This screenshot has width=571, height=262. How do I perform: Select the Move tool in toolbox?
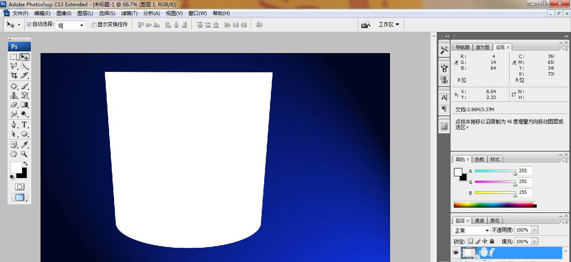click(25, 57)
